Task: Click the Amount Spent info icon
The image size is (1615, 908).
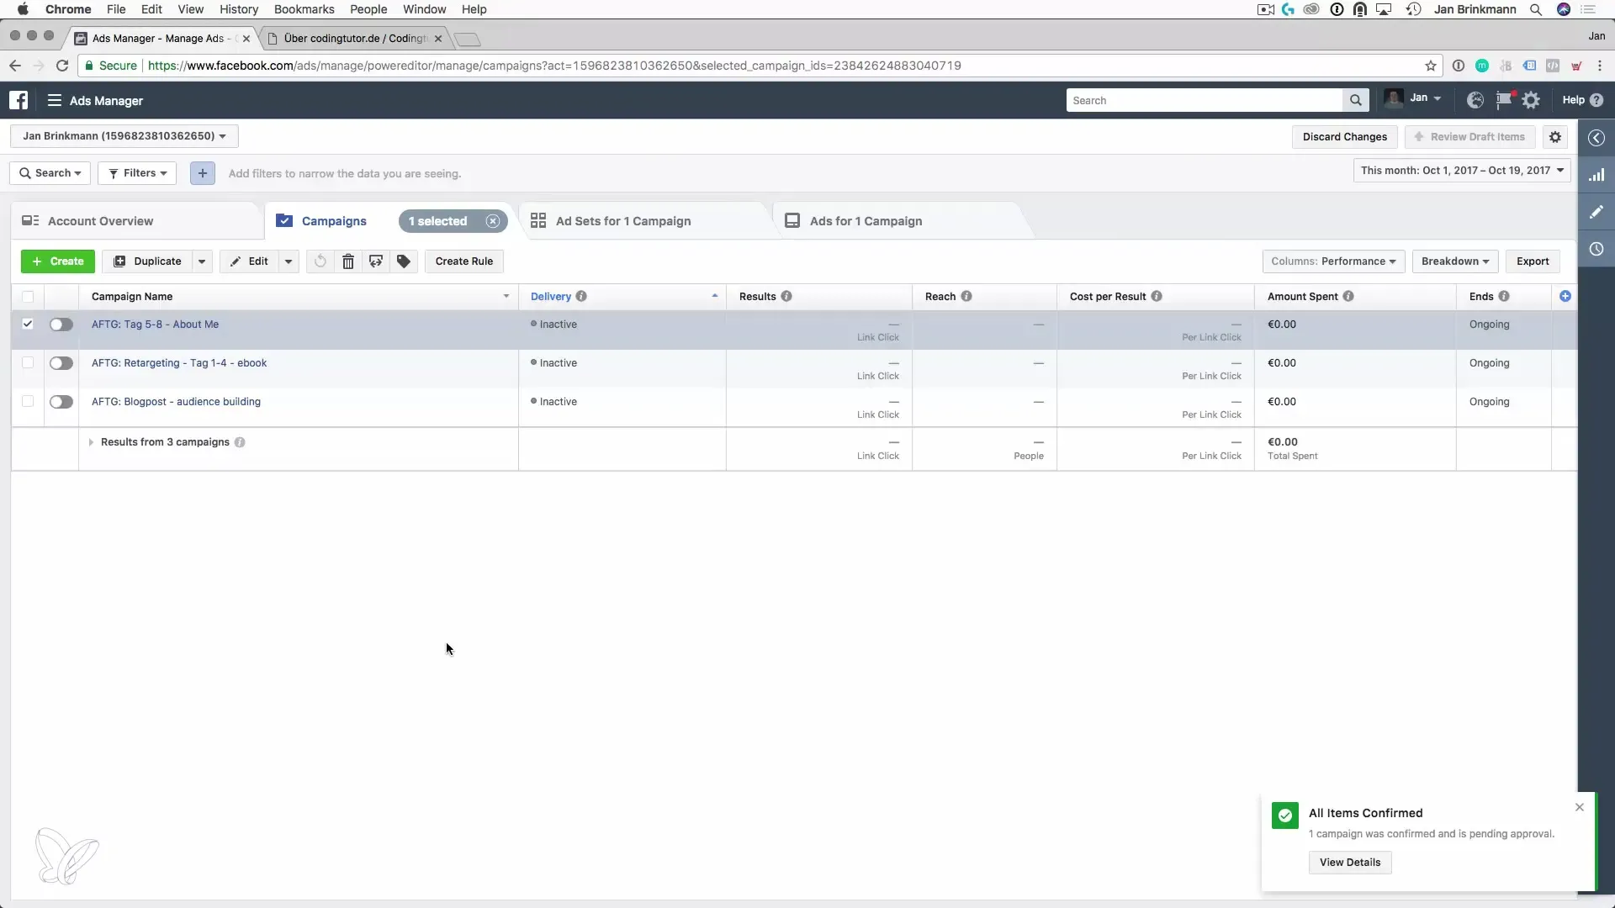Action: (1348, 296)
